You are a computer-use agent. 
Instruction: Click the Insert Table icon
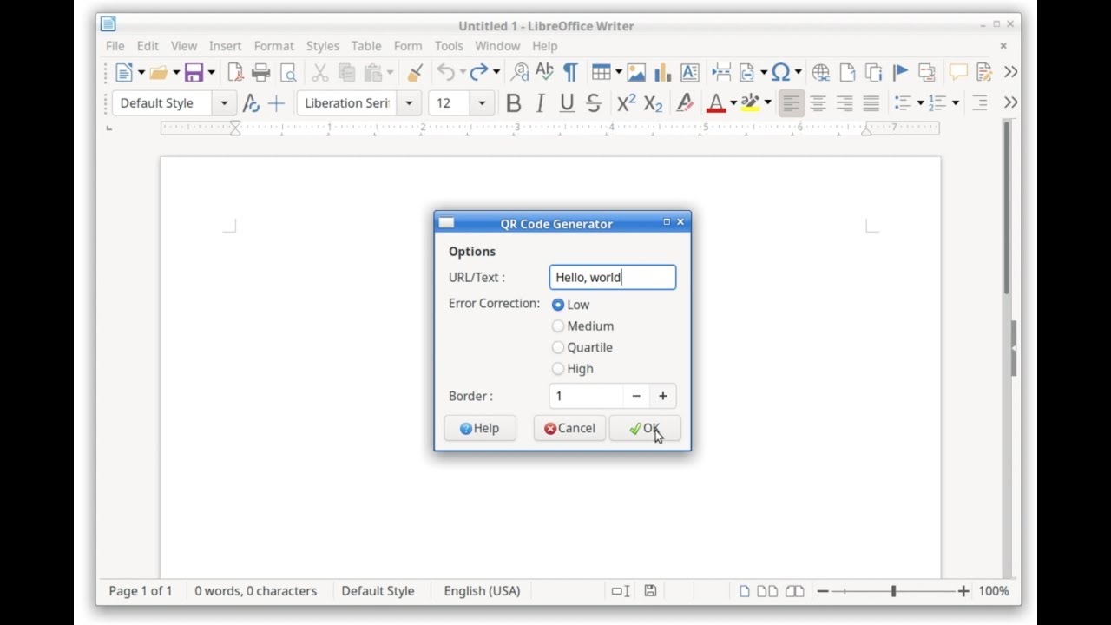[601, 72]
